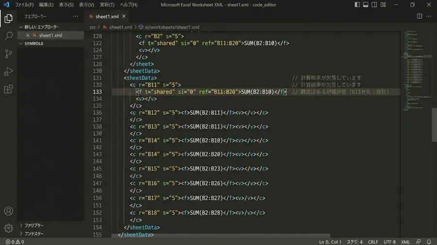Screen dimensions: 437x245
Task: Open the ヘルプ(H) menu
Action: click(129, 5)
